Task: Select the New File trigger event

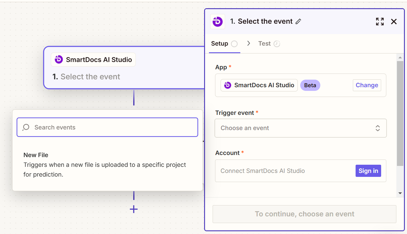Action: coord(107,165)
